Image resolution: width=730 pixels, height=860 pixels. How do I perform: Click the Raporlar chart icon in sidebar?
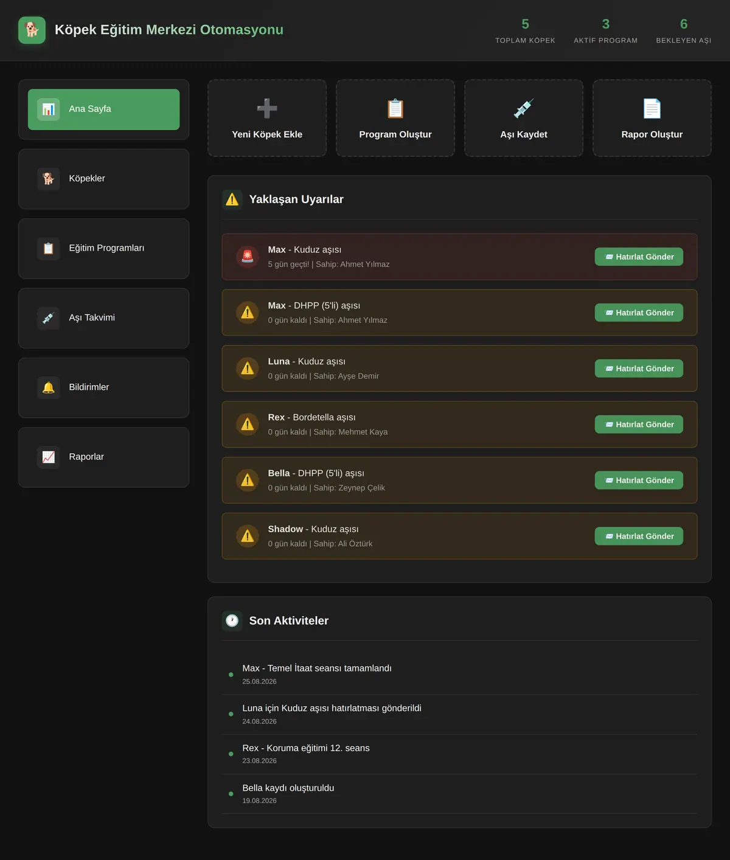point(49,457)
